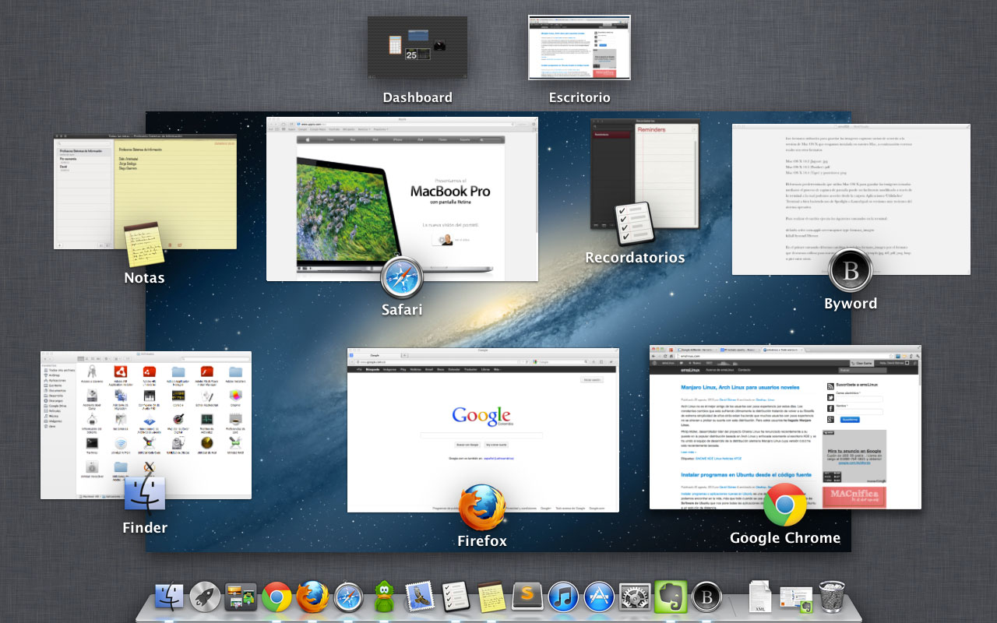Image resolution: width=997 pixels, height=623 pixels.
Task: Click Mission Control icon in the Dock
Action: tap(241, 597)
